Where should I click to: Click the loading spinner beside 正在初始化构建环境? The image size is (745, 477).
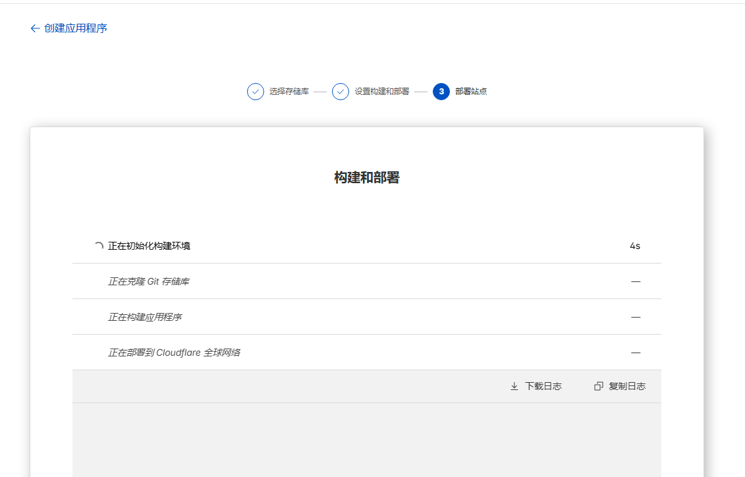click(x=99, y=246)
